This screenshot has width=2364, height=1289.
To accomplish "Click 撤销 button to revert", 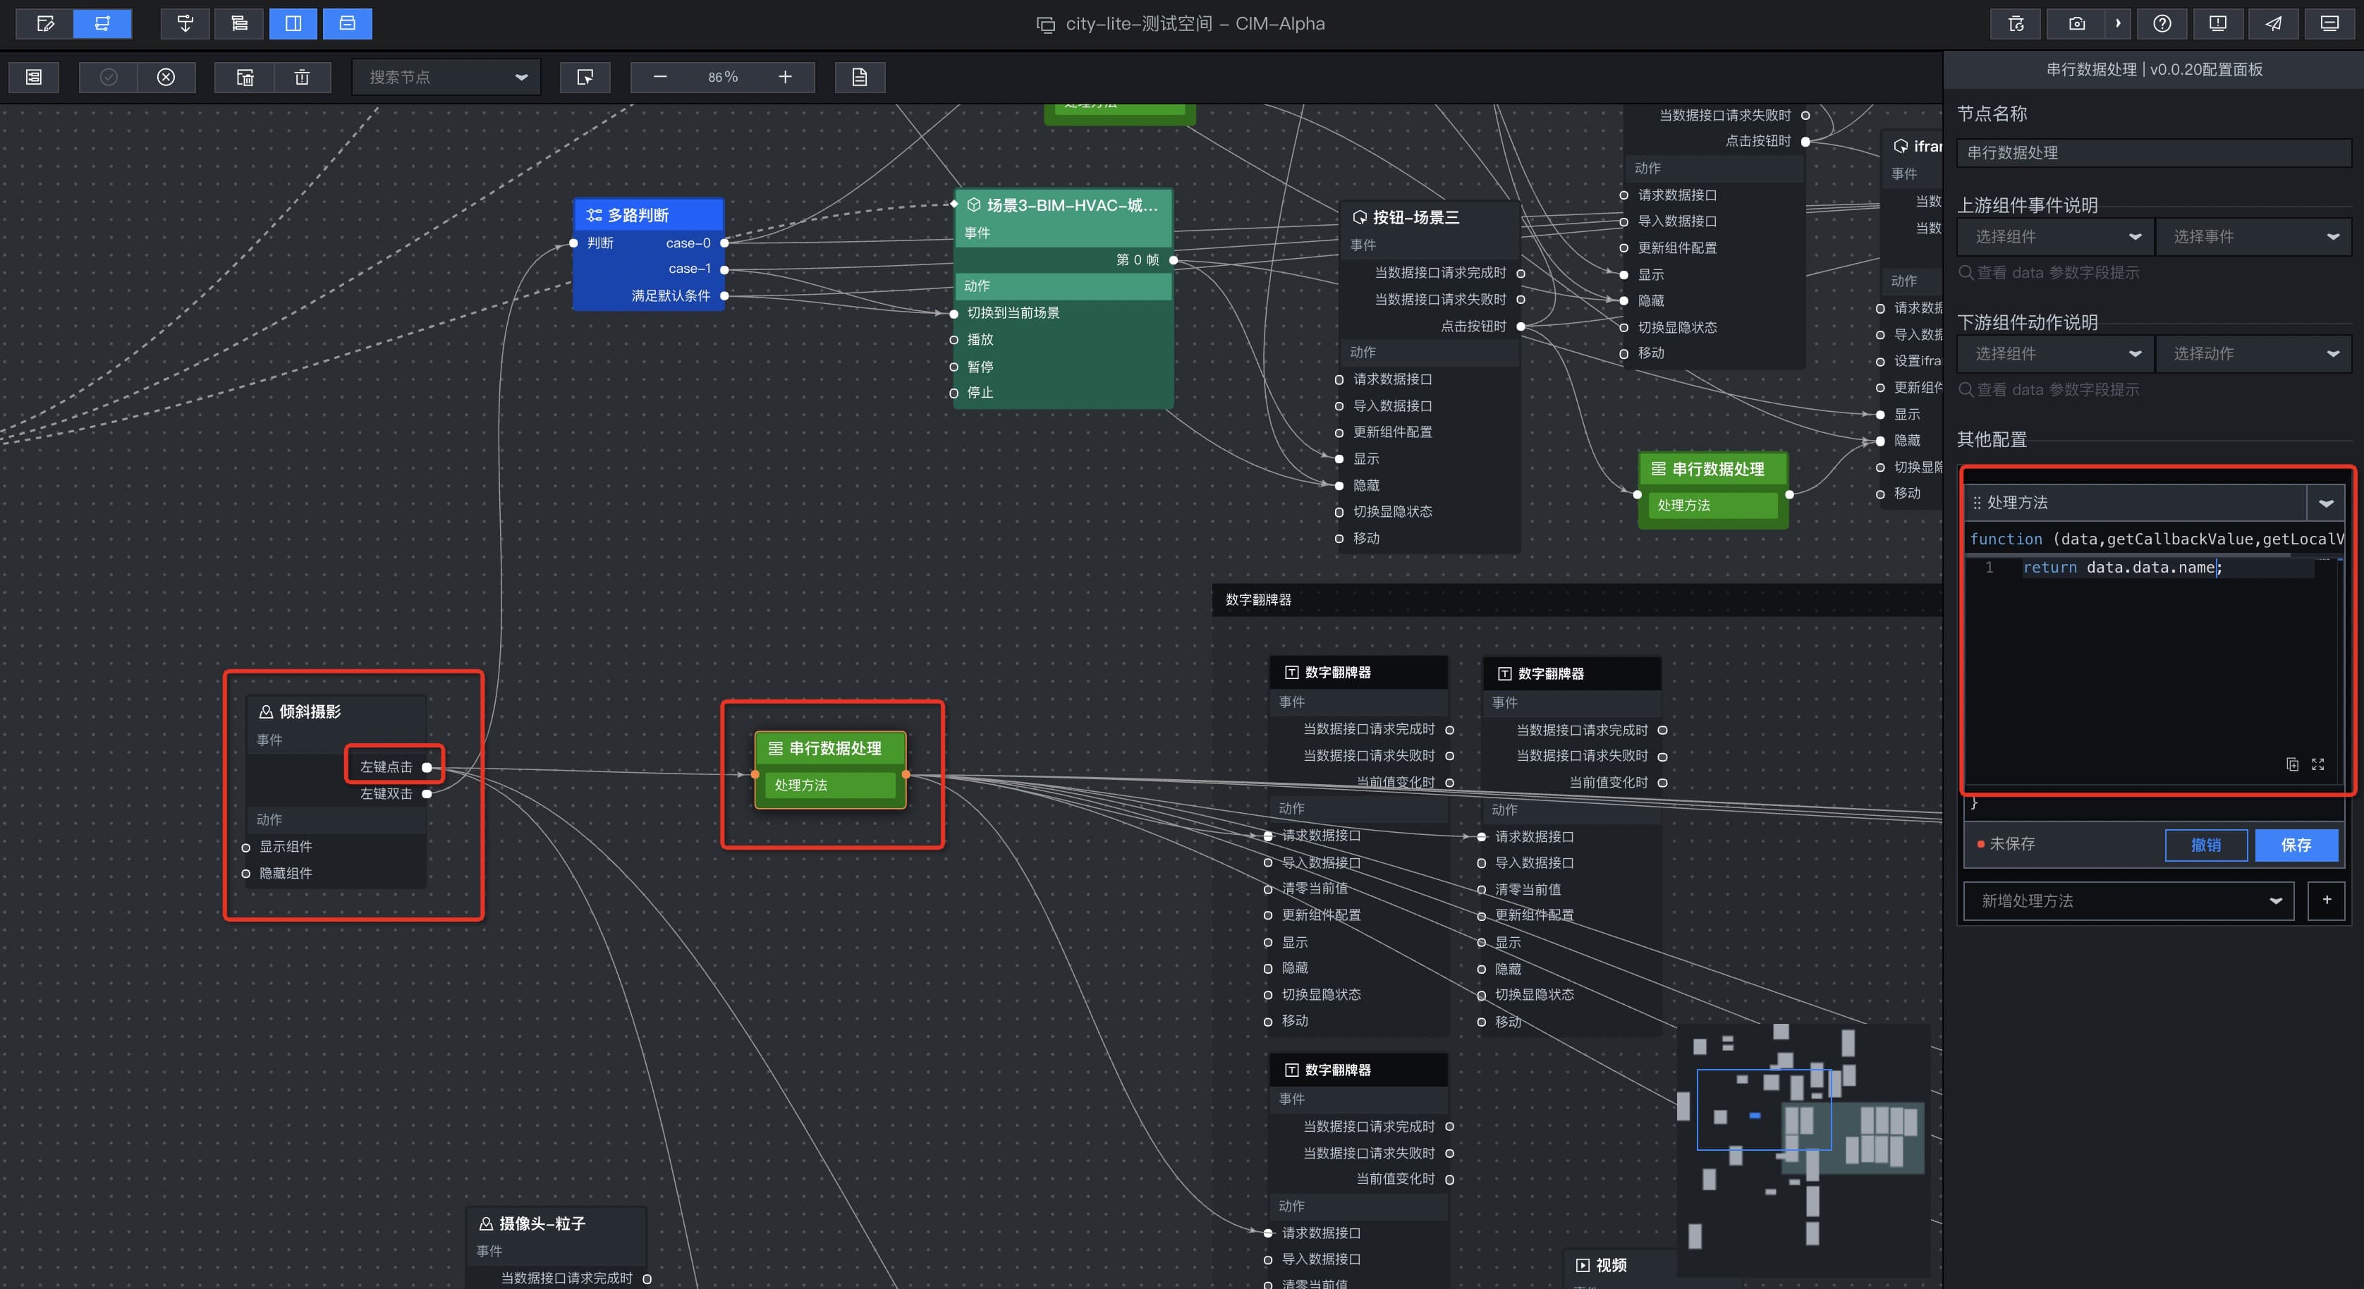I will click(2205, 845).
